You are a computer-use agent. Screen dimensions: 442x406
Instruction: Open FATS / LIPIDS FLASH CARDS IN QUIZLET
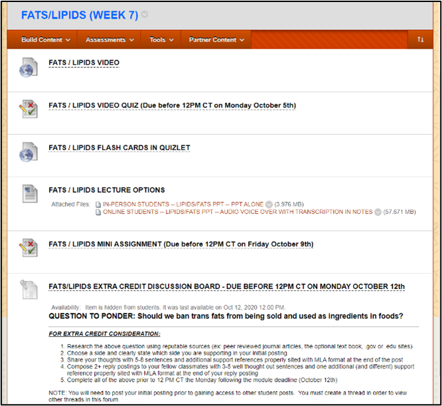pyautogui.click(x=119, y=148)
